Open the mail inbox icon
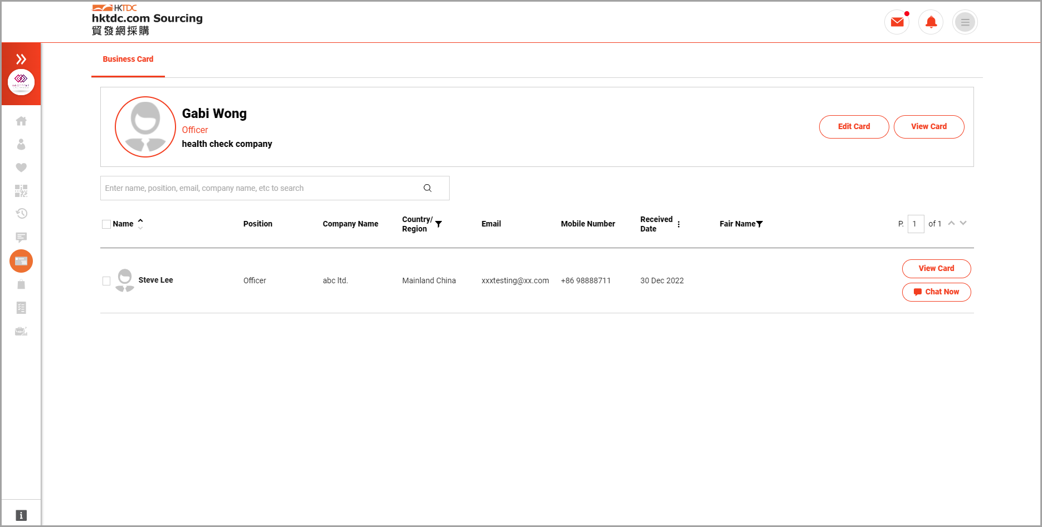Screen dimensions: 1042x527 [x=897, y=22]
